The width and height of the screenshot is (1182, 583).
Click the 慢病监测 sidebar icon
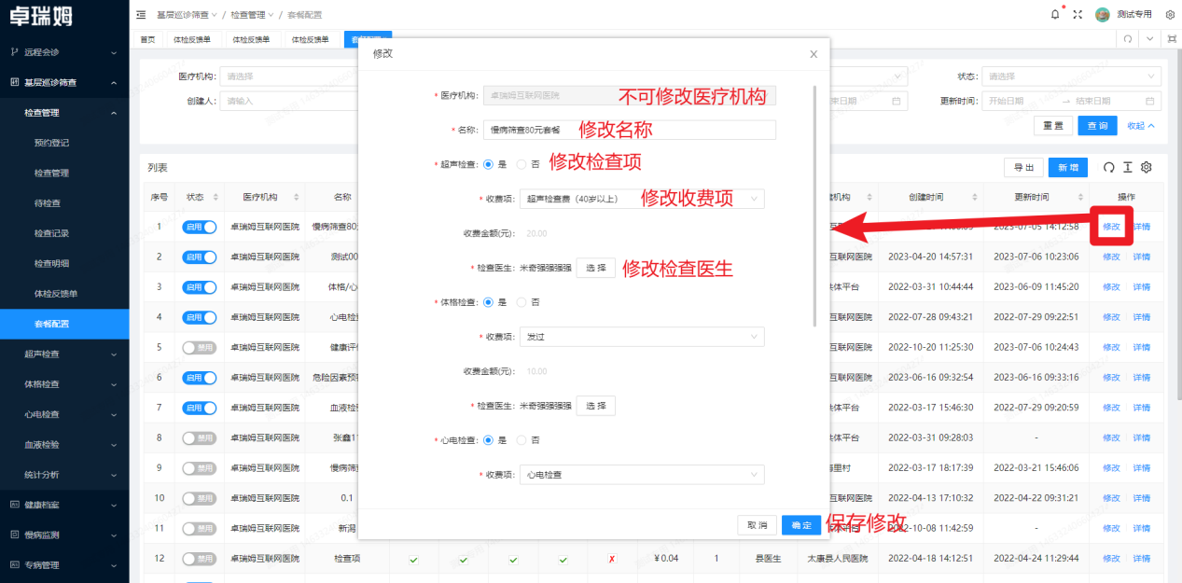coord(14,534)
